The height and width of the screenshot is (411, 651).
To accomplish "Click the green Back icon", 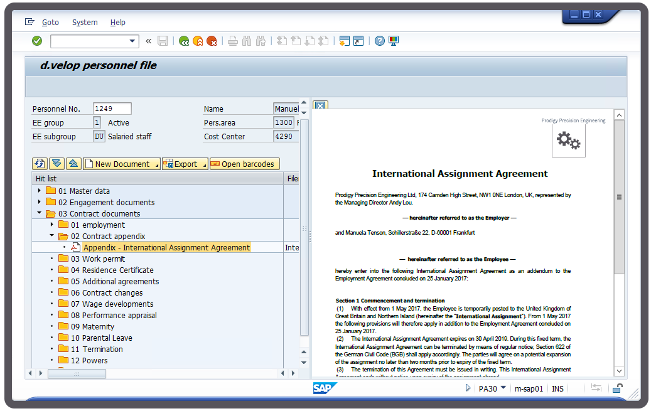I will [x=184, y=41].
